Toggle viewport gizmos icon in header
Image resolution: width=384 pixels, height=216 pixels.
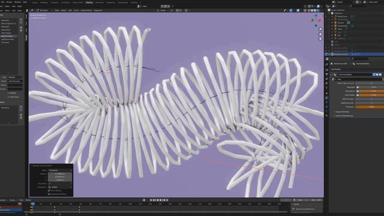tap(290, 11)
